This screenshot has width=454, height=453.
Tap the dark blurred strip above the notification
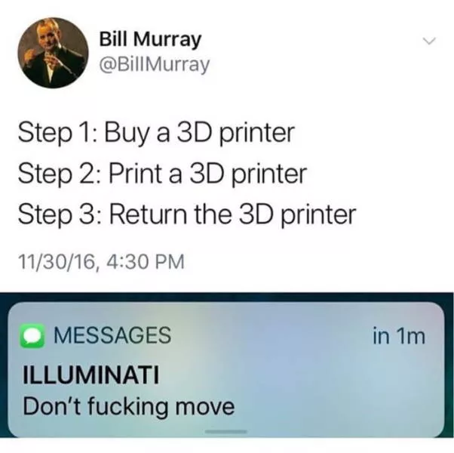point(227,297)
